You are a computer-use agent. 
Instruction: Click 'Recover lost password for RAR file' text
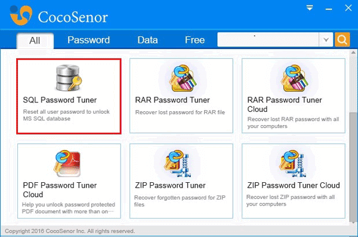180,112
